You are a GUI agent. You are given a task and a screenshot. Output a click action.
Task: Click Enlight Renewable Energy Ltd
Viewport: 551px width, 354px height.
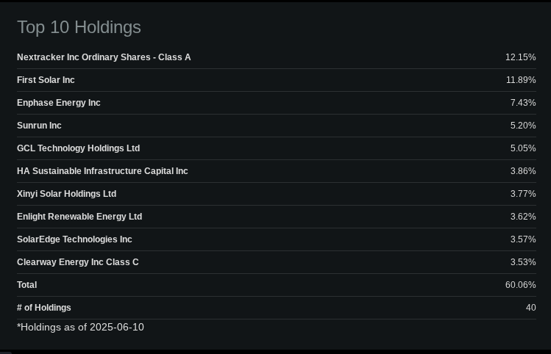[x=79, y=217]
